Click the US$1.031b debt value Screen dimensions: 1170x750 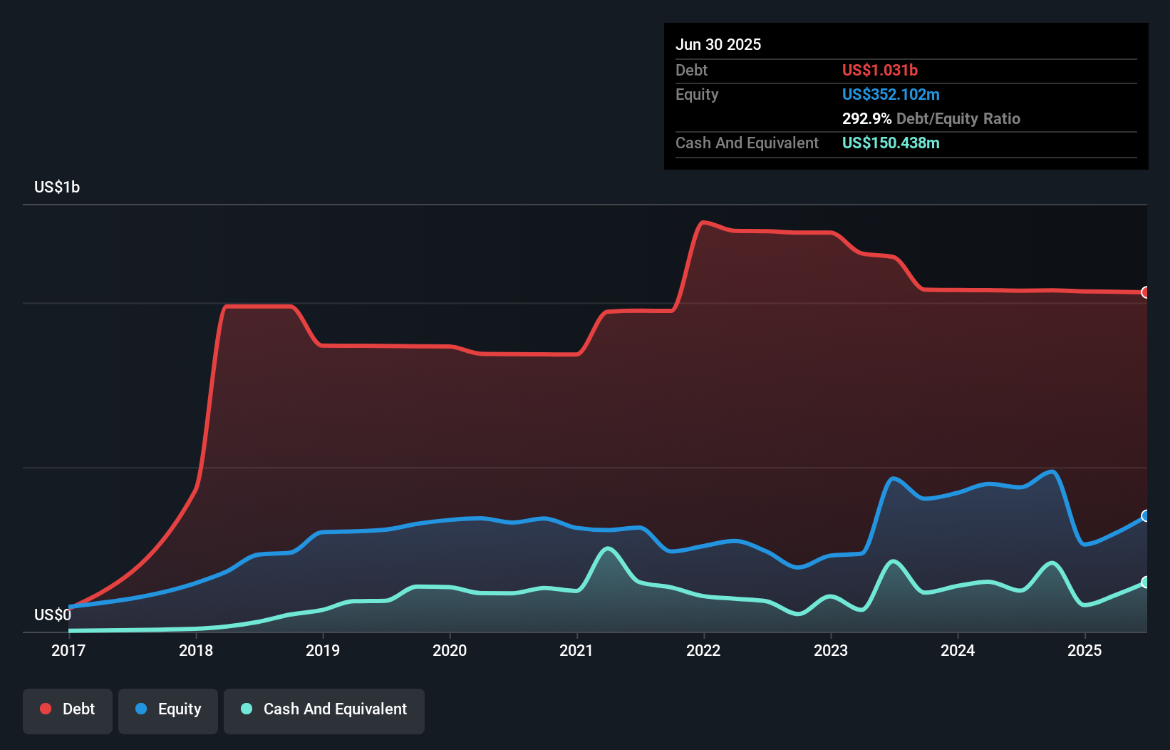[880, 70]
